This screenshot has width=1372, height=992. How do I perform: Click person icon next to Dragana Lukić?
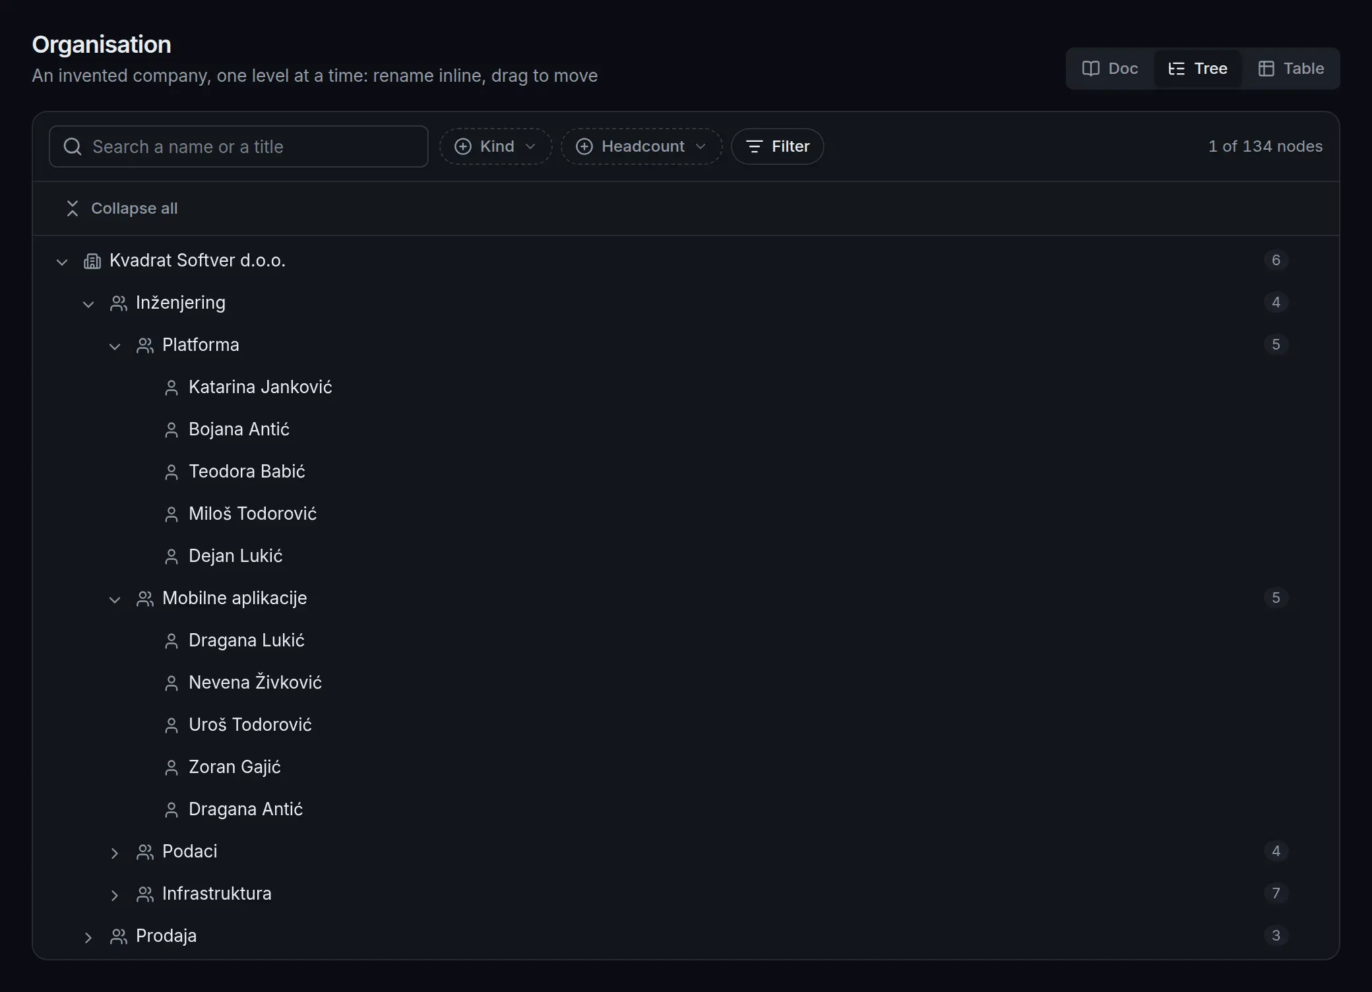171,641
